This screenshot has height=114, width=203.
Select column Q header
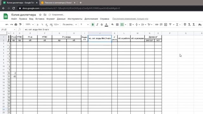[x=186, y=33]
